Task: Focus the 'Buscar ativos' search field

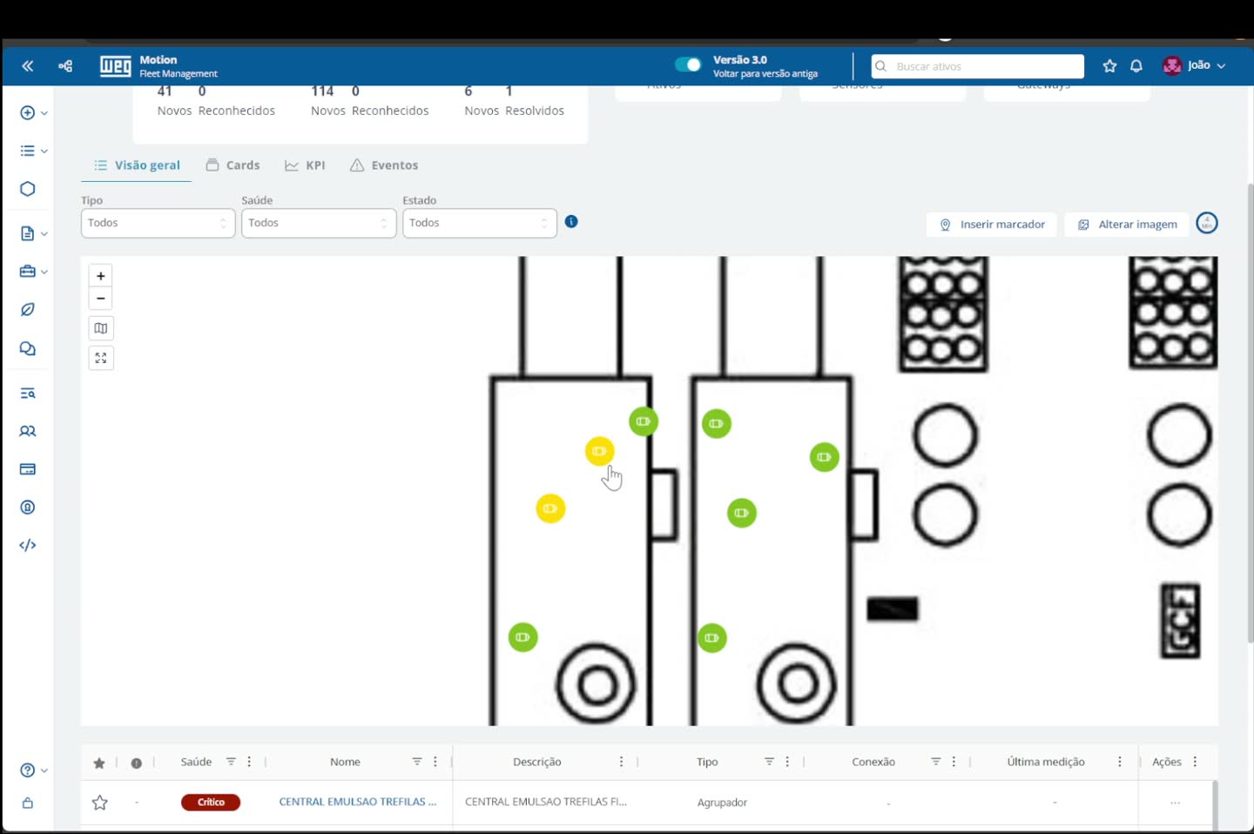Action: [978, 66]
